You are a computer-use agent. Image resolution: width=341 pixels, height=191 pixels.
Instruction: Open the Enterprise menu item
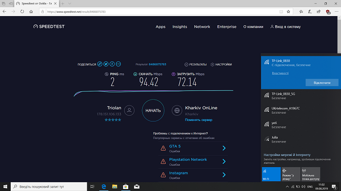point(227,27)
